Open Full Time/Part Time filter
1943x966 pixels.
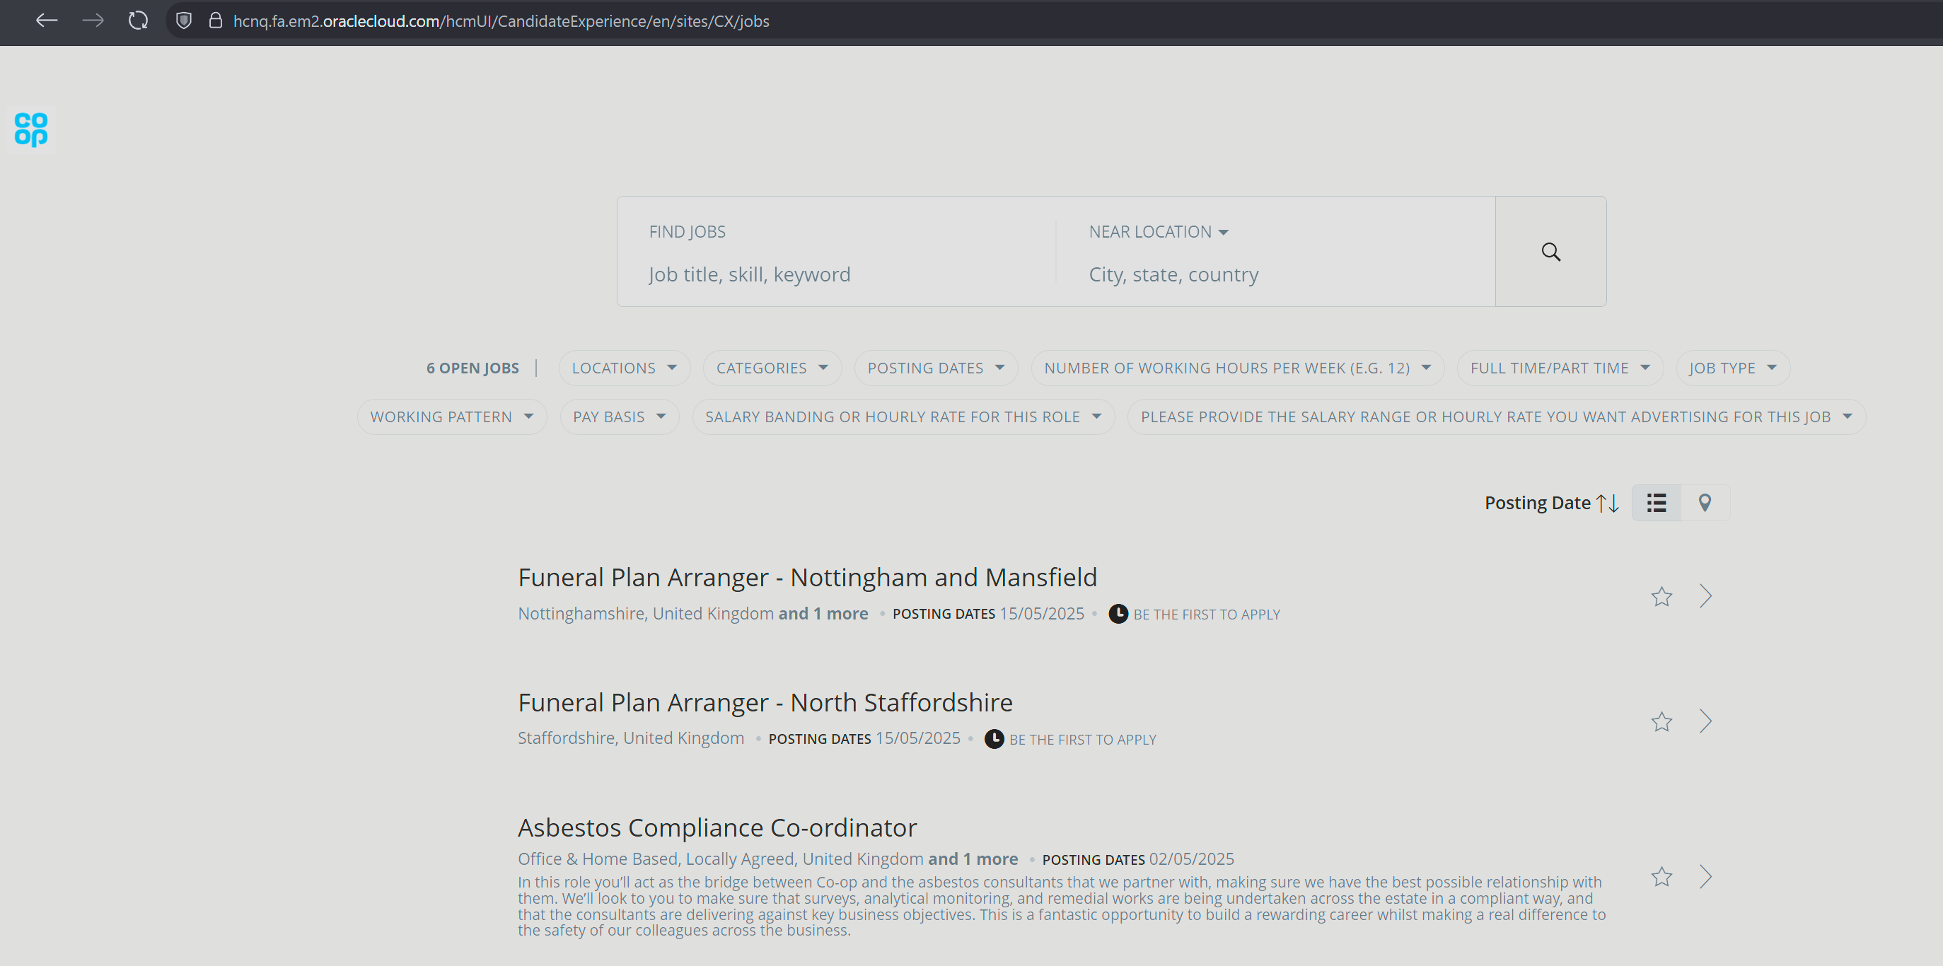click(x=1560, y=368)
